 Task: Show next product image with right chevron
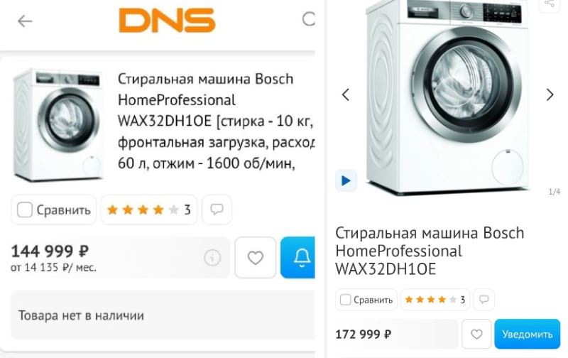[x=550, y=95]
